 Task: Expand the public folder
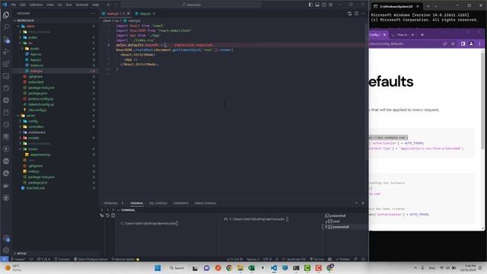[33, 37]
